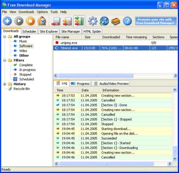Image resolution: width=179 pixels, height=173 pixels.
Task: Collapse the Filters tree node
Action: pyautogui.click(x=5, y=61)
